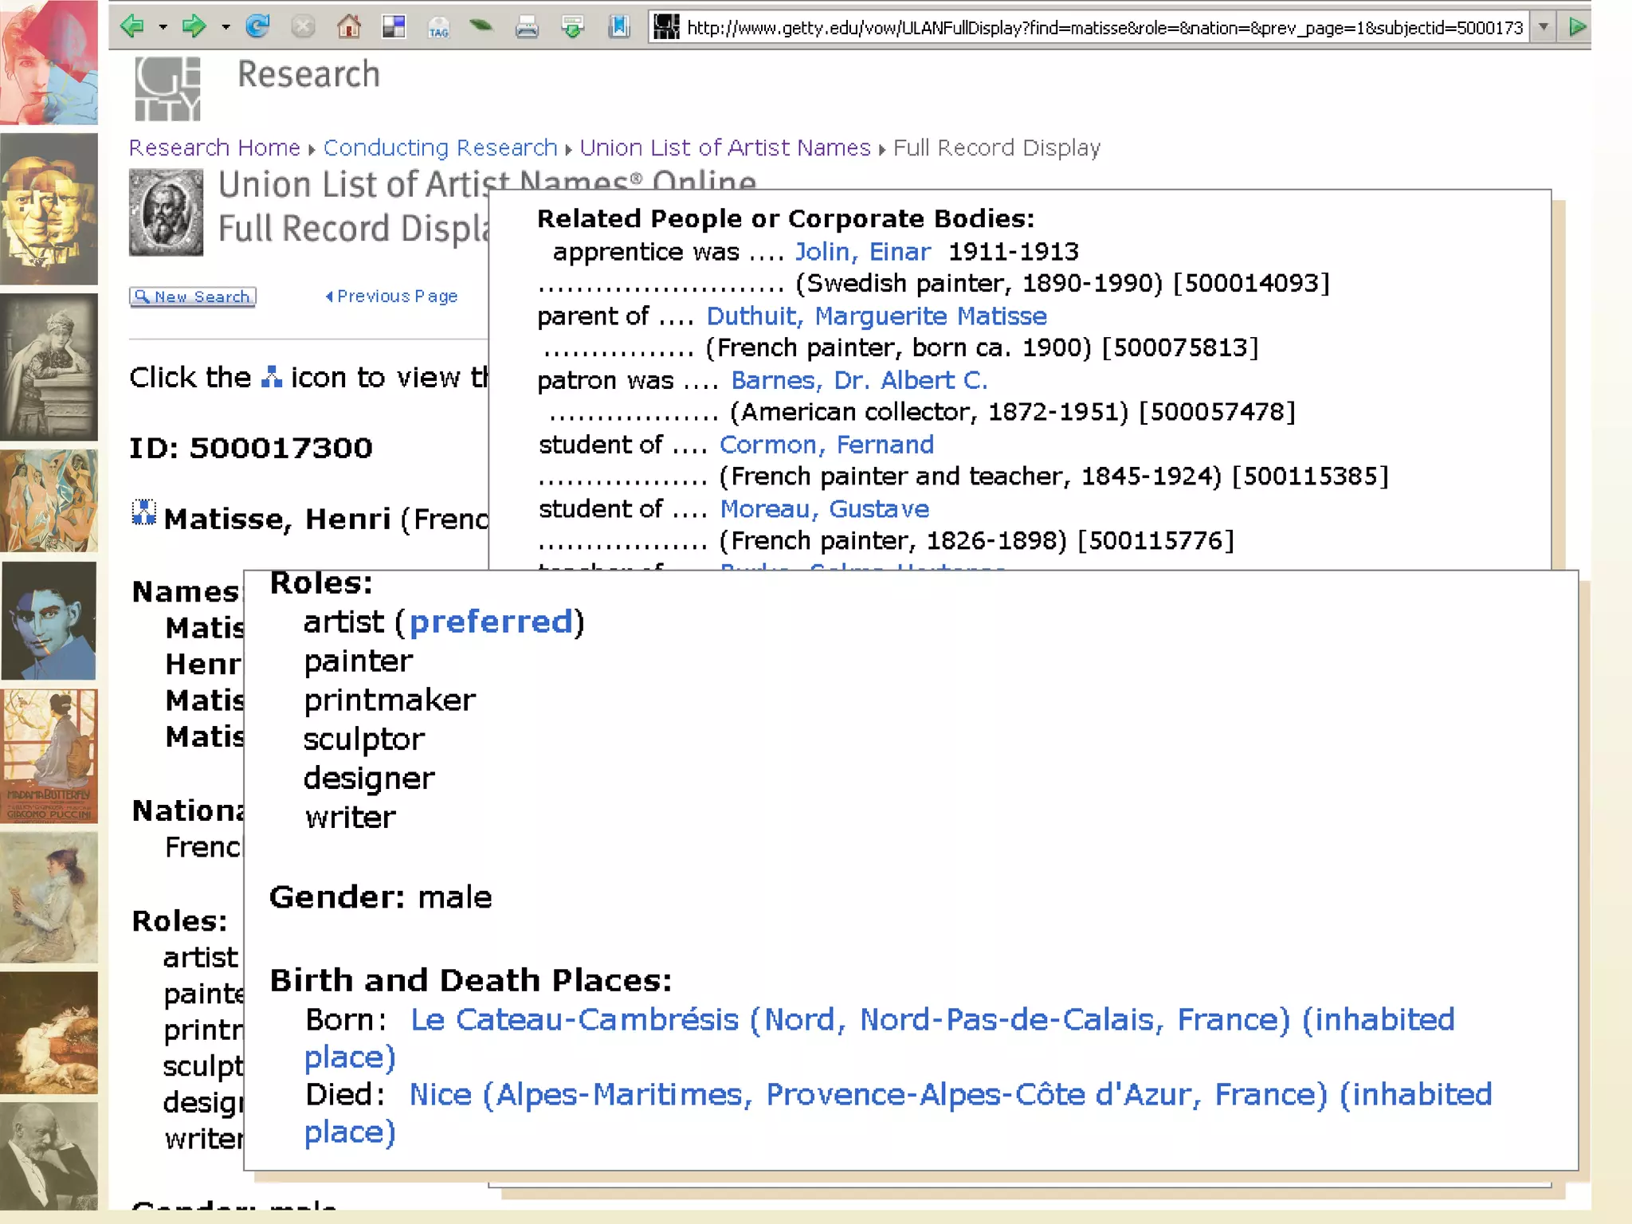Click the Madama Butterfly poster thumbnail
This screenshot has height=1224, width=1632.
49,755
